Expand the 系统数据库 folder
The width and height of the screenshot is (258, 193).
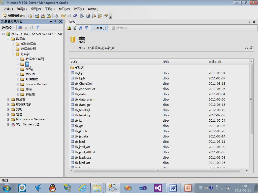coord(13,44)
